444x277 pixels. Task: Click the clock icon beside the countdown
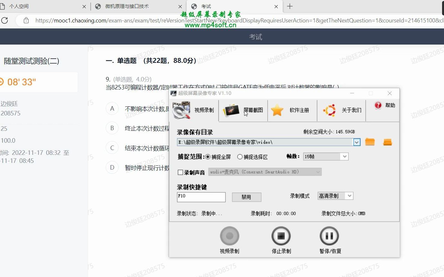click(x=1, y=82)
